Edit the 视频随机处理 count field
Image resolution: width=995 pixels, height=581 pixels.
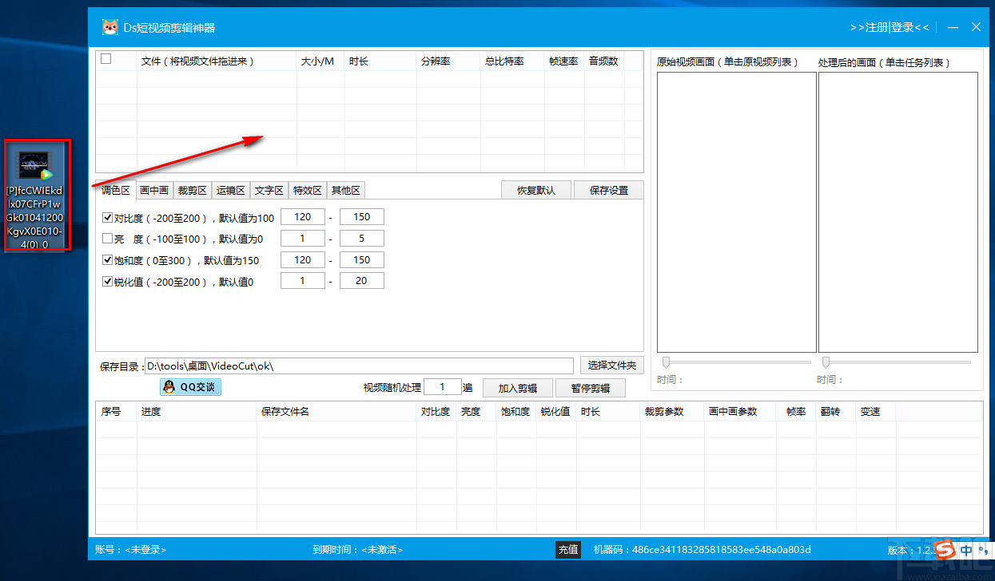(442, 387)
